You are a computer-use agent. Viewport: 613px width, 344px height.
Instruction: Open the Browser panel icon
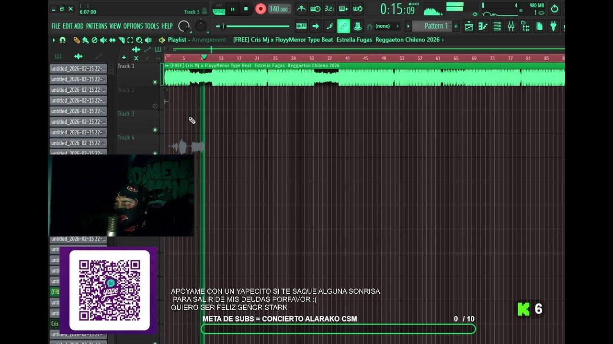[x=525, y=26]
